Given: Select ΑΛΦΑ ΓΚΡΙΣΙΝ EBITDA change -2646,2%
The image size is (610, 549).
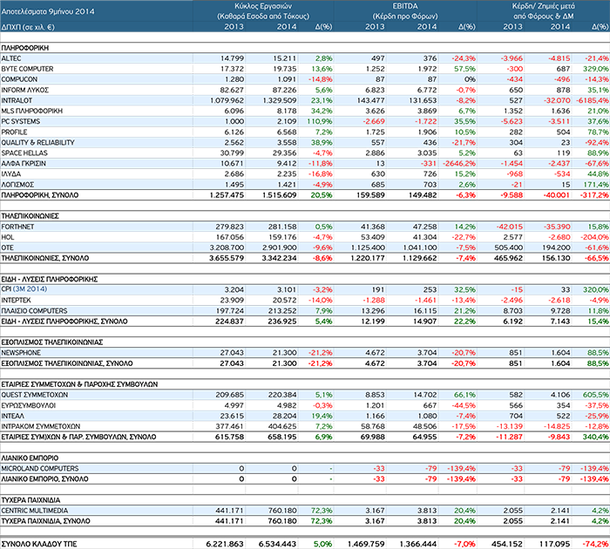Looking at the screenshot, I should pos(459,164).
